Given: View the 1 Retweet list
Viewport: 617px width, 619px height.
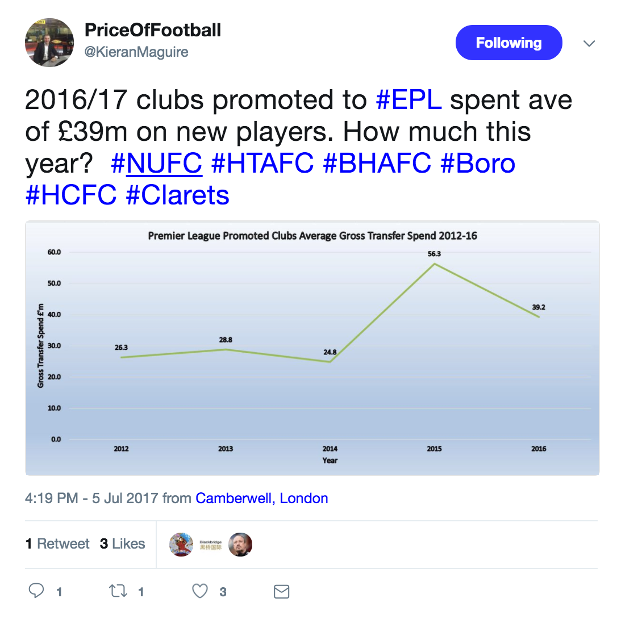Looking at the screenshot, I should click(57, 543).
